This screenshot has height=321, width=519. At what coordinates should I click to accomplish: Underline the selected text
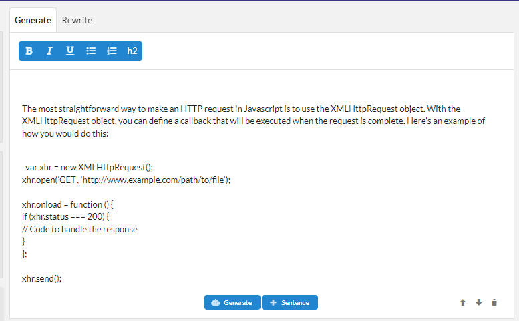click(x=70, y=51)
